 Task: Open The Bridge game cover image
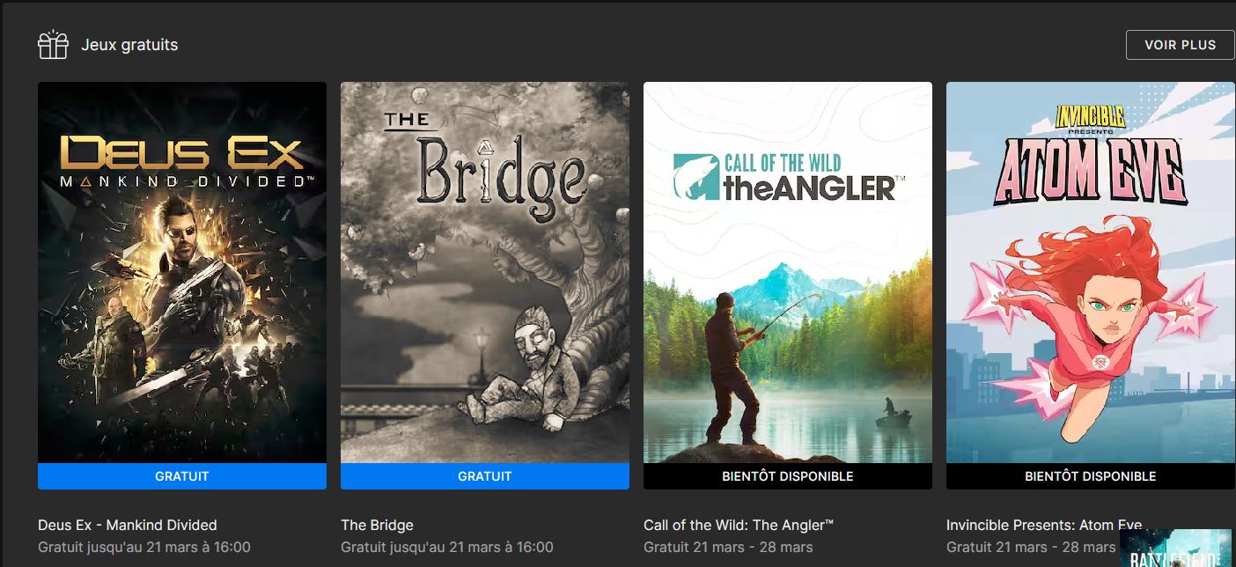tap(485, 273)
